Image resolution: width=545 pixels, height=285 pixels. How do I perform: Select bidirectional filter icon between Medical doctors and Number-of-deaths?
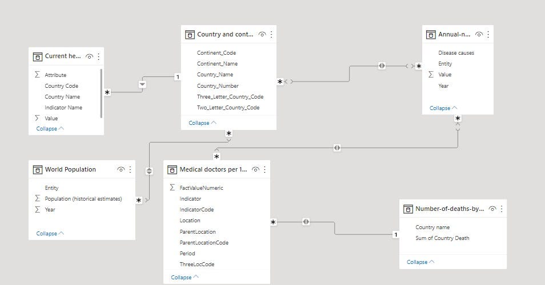306,222
